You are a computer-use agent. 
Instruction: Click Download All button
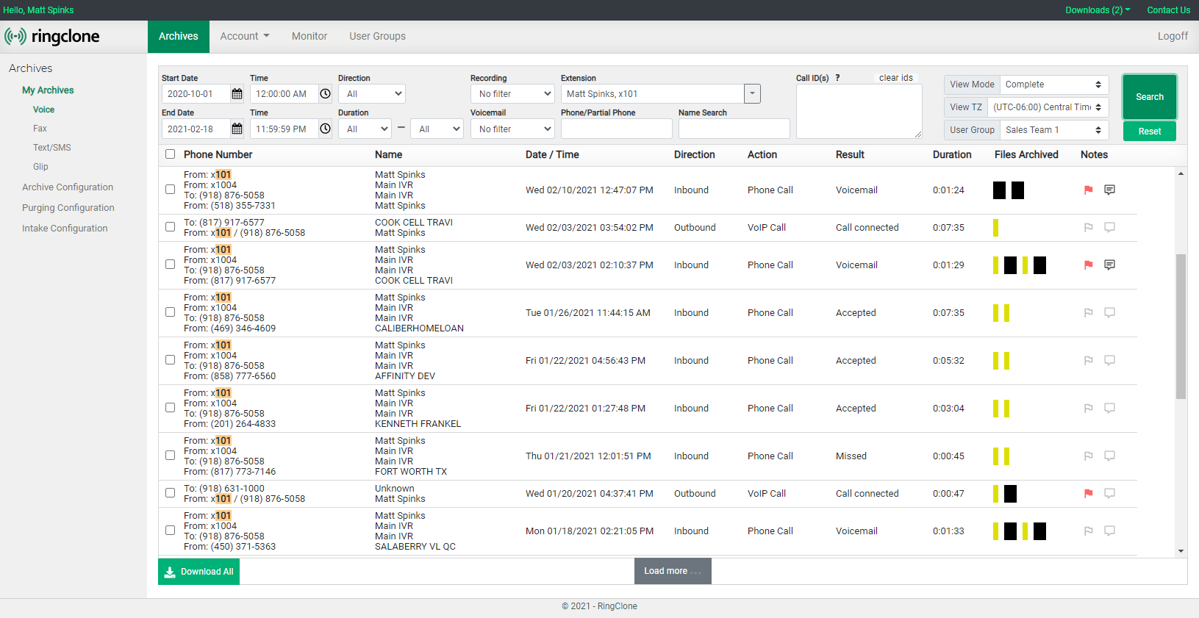tap(199, 572)
